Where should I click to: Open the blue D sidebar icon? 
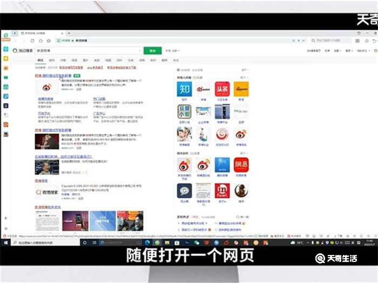coord(6,96)
